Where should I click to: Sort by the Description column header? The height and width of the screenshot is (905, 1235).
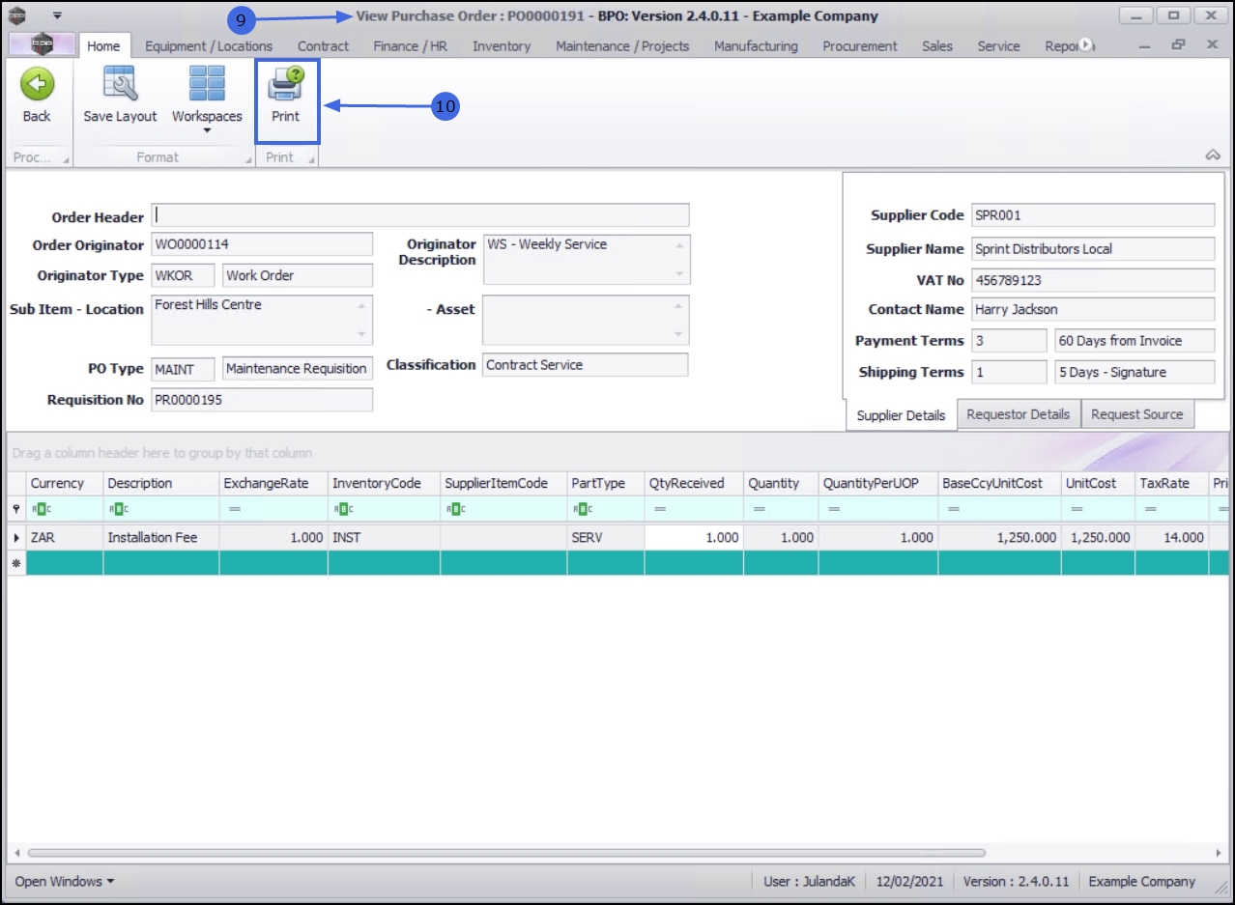pos(161,483)
